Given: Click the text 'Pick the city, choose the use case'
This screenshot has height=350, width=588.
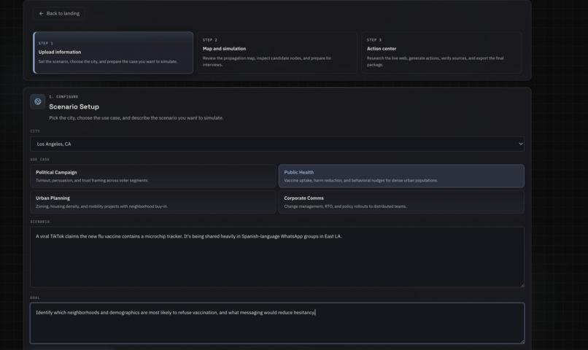Looking at the screenshot, I should pos(85,118).
